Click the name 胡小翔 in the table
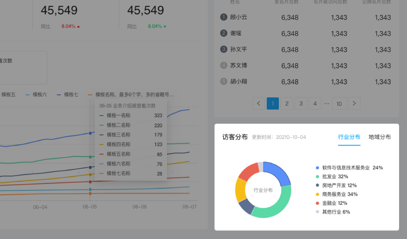This screenshot has height=239, width=407. pos(239,82)
